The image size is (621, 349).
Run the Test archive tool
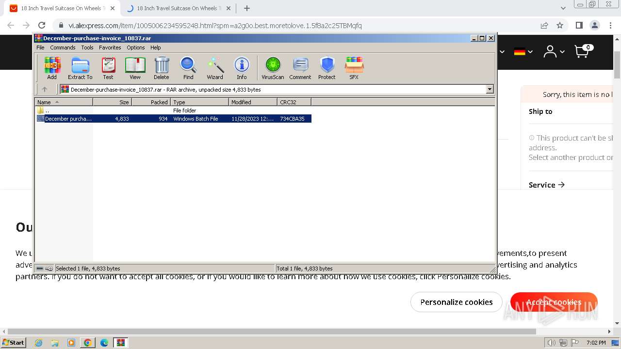click(108, 68)
